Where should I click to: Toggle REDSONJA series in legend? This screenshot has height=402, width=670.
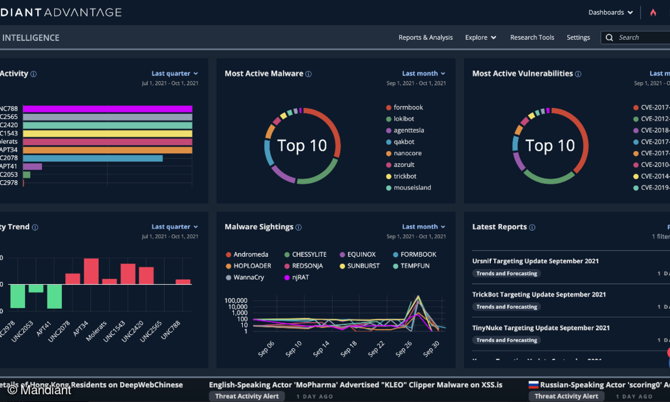305,266
